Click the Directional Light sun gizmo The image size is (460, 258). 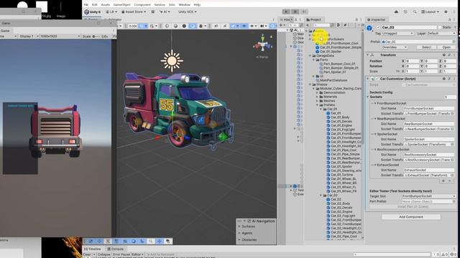click(x=172, y=61)
